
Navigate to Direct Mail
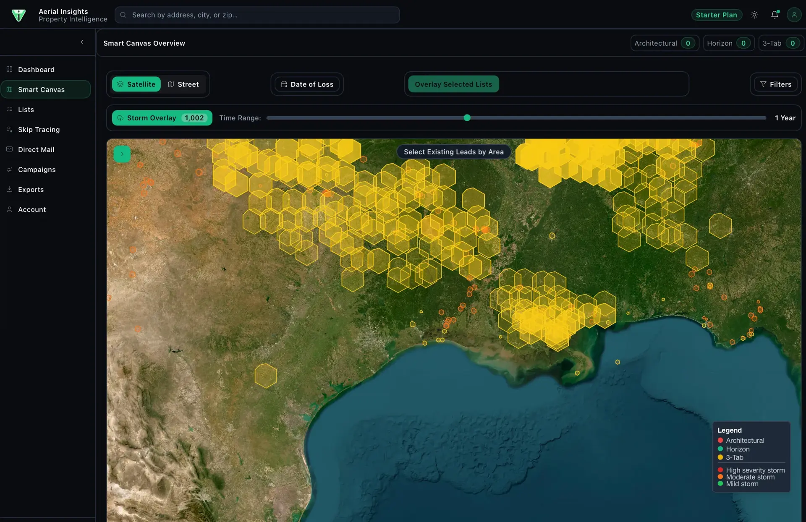click(x=45, y=149)
